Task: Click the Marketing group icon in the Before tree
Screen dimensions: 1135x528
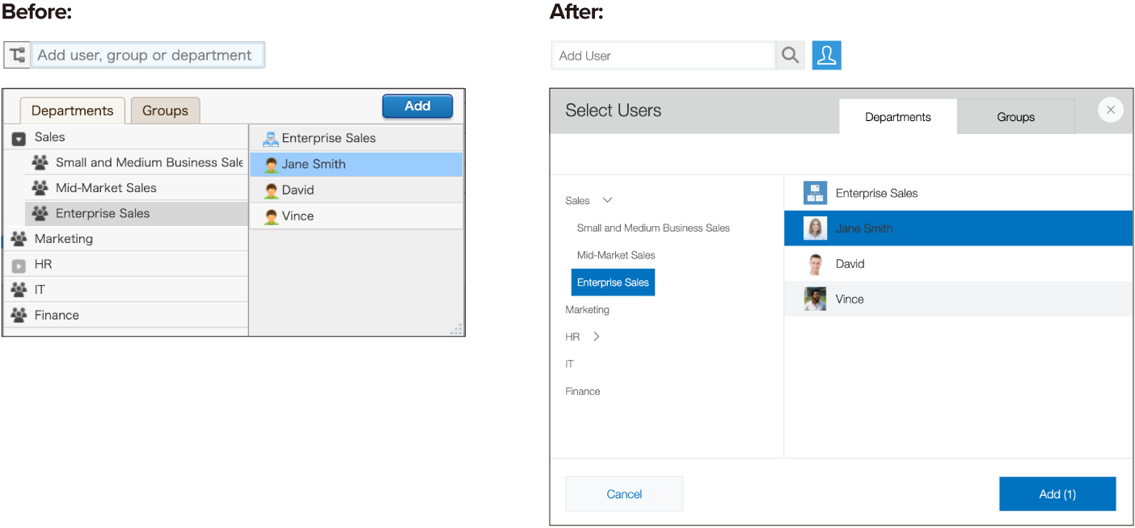Action: point(19,239)
